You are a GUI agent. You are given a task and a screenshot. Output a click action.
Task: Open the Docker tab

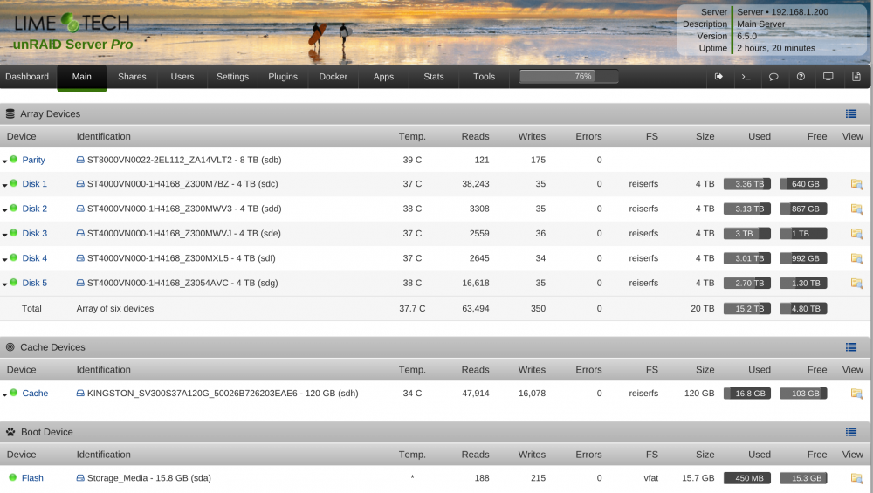point(333,77)
